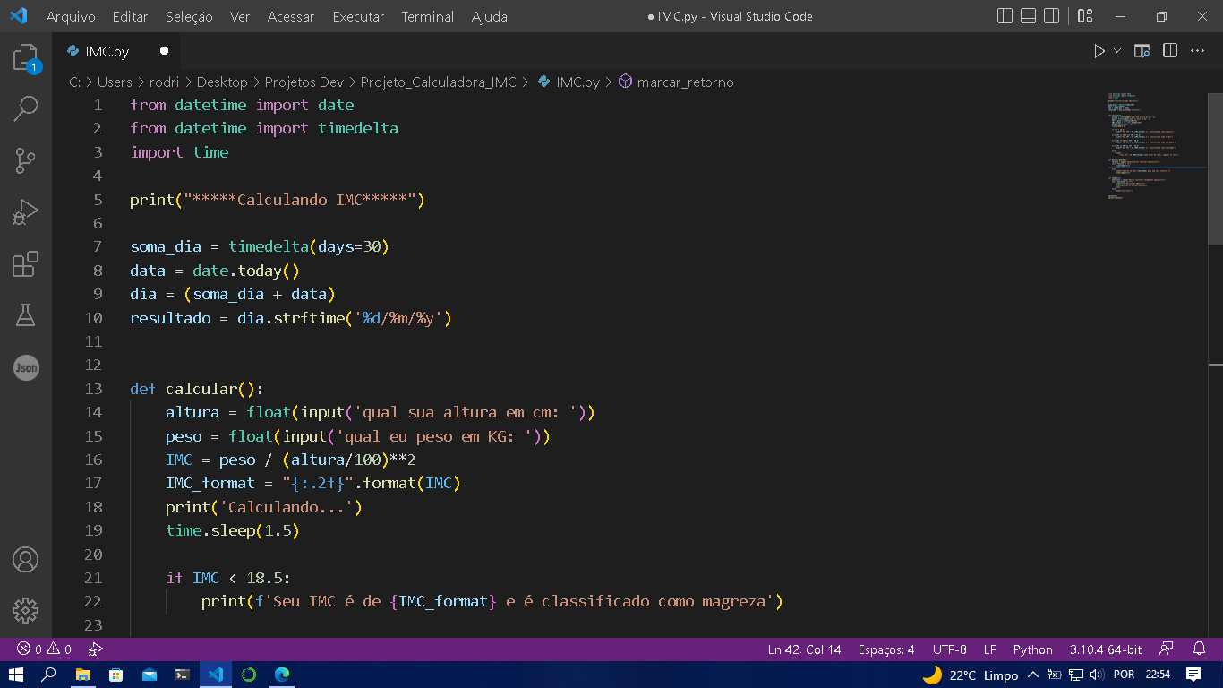Expand the run button dropdown arrow
Viewport: 1223px width, 688px height.
point(1117,51)
